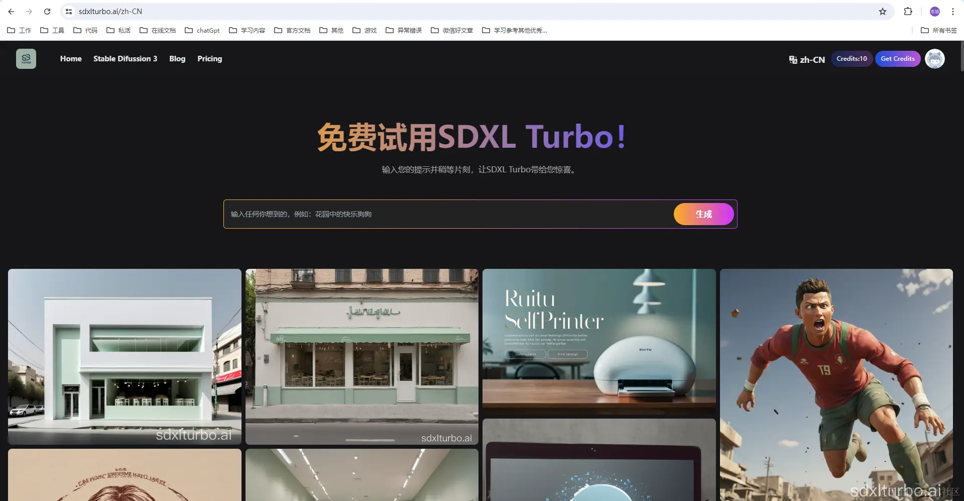This screenshot has width=964, height=501.
Task: Open the Blog nav item
Action: (177, 59)
